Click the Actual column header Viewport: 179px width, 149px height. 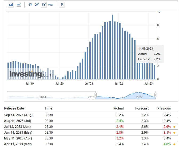click(119, 108)
